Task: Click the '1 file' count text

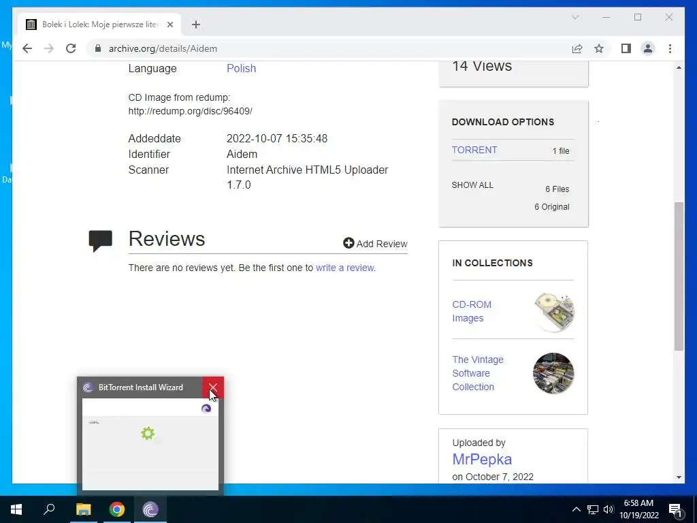Action: tap(561, 151)
